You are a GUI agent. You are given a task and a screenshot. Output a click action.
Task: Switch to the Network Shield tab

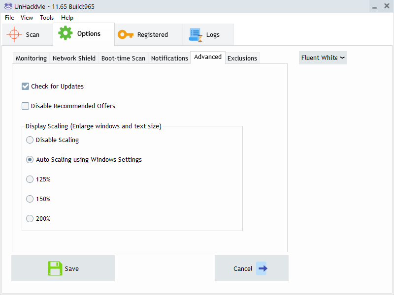click(74, 58)
